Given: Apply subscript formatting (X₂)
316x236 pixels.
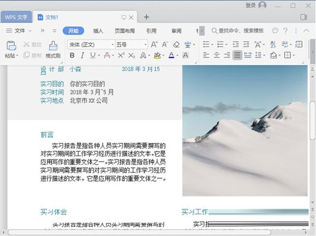Looking at the screenshot, I should tap(131, 55).
